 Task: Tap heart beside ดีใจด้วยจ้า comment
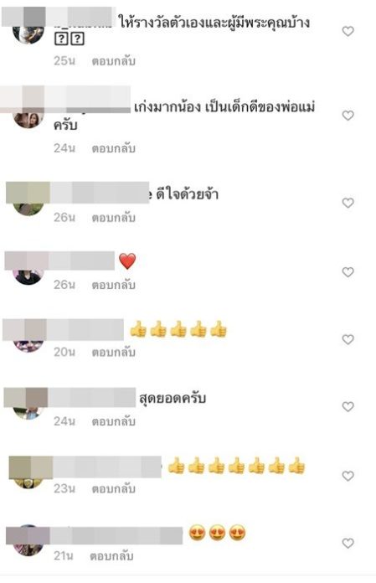pos(348,203)
